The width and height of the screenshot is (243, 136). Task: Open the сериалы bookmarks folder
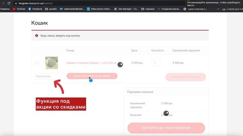tap(148, 9)
